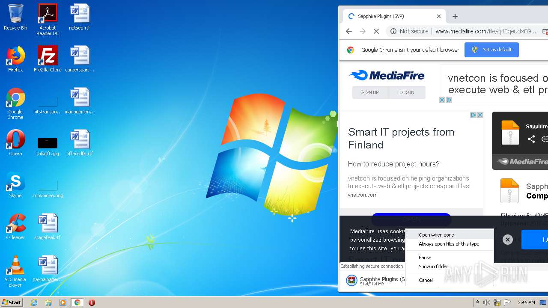Open a new Chrome tab

click(455, 16)
